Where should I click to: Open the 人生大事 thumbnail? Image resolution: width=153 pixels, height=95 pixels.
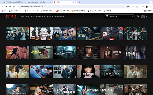(x=65, y=34)
